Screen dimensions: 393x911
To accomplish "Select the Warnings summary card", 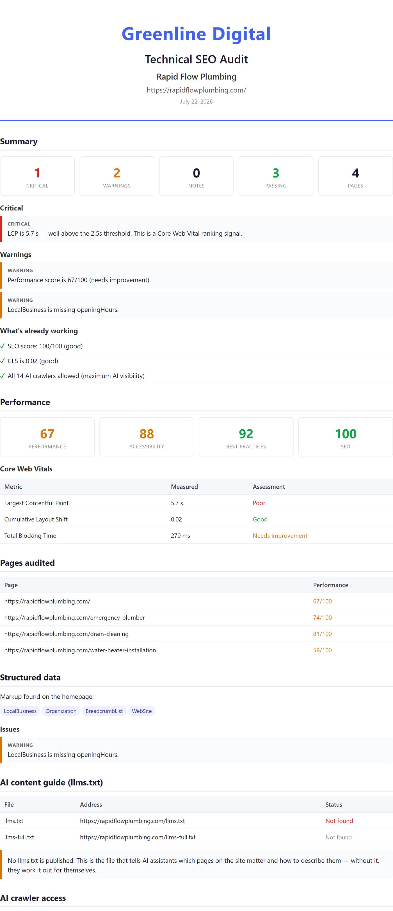I will pyautogui.click(x=117, y=176).
